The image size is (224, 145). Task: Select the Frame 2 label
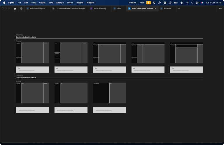19,82
